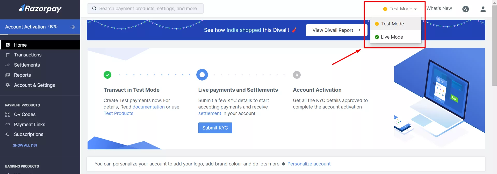This screenshot has width=497, height=174.
Task: Open the activity pulse icon in the header
Action: [x=465, y=9]
